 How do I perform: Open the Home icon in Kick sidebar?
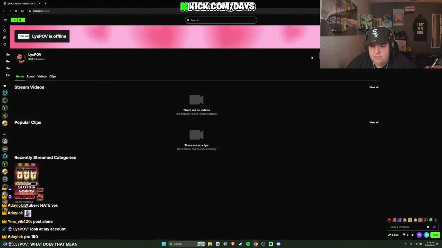click(x=5, y=31)
